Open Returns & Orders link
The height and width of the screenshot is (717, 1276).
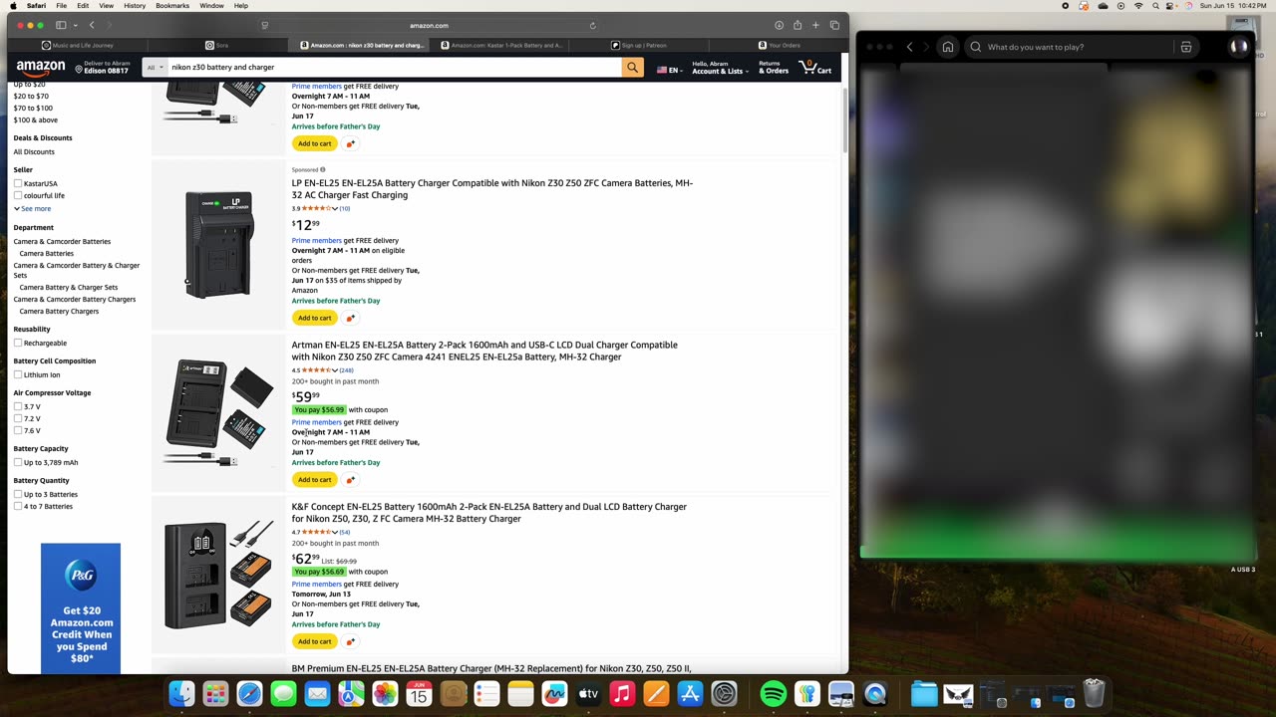click(x=774, y=67)
